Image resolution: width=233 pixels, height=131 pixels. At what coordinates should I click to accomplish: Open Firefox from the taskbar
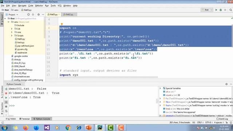tap(26, 128)
